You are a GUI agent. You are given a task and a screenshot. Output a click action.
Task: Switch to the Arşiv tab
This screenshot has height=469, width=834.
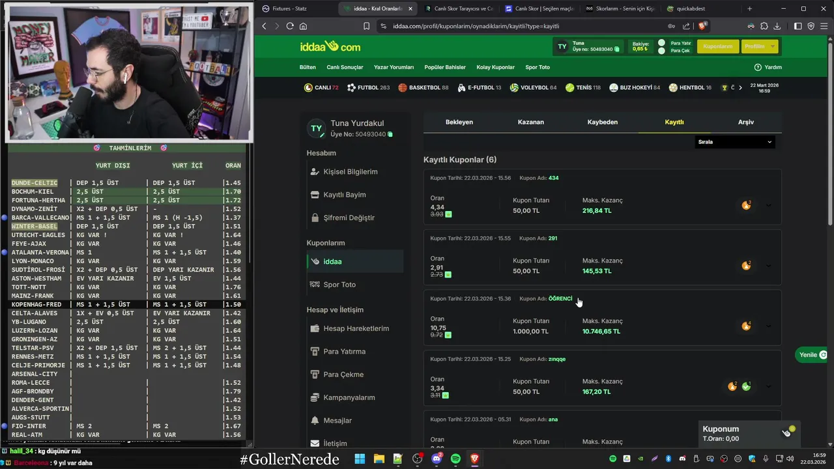[x=746, y=122]
